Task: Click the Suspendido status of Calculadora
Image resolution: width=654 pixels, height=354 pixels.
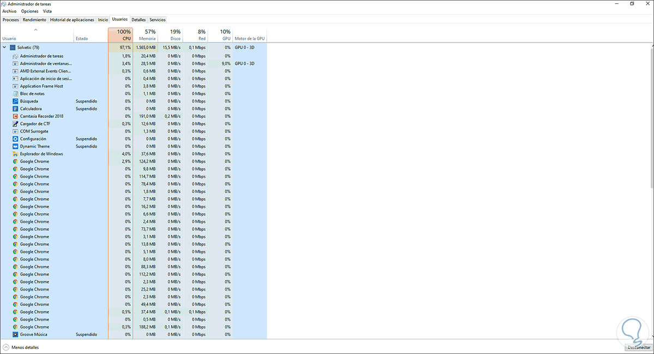Action: (86, 109)
